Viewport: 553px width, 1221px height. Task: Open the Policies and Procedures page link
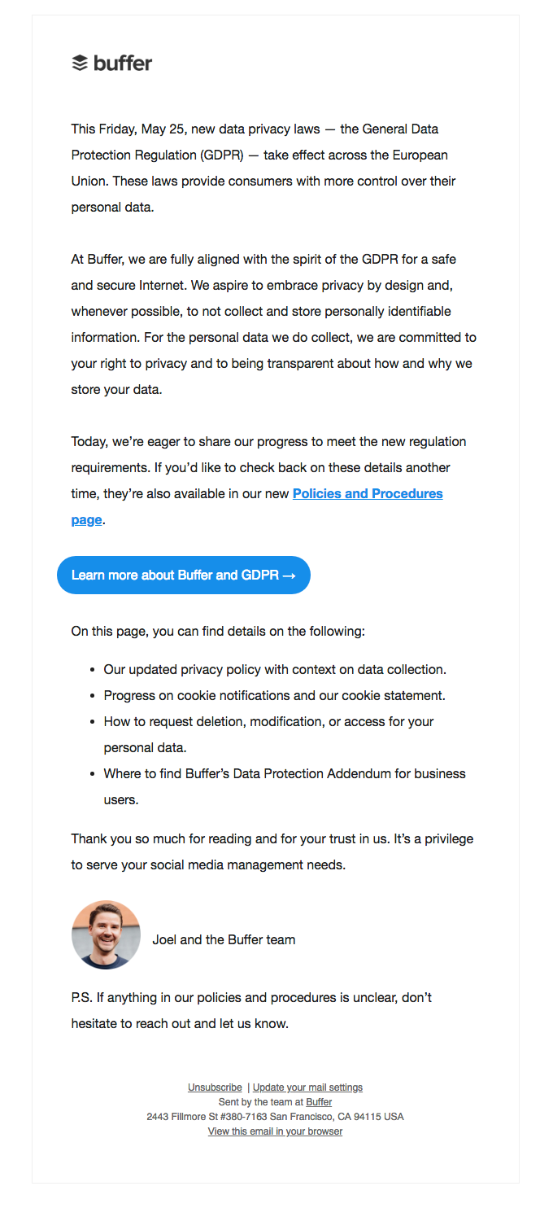click(x=367, y=493)
